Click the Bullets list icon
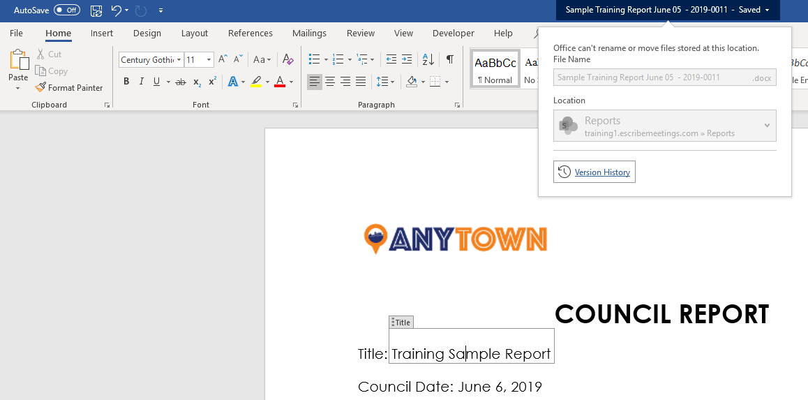 [314, 59]
